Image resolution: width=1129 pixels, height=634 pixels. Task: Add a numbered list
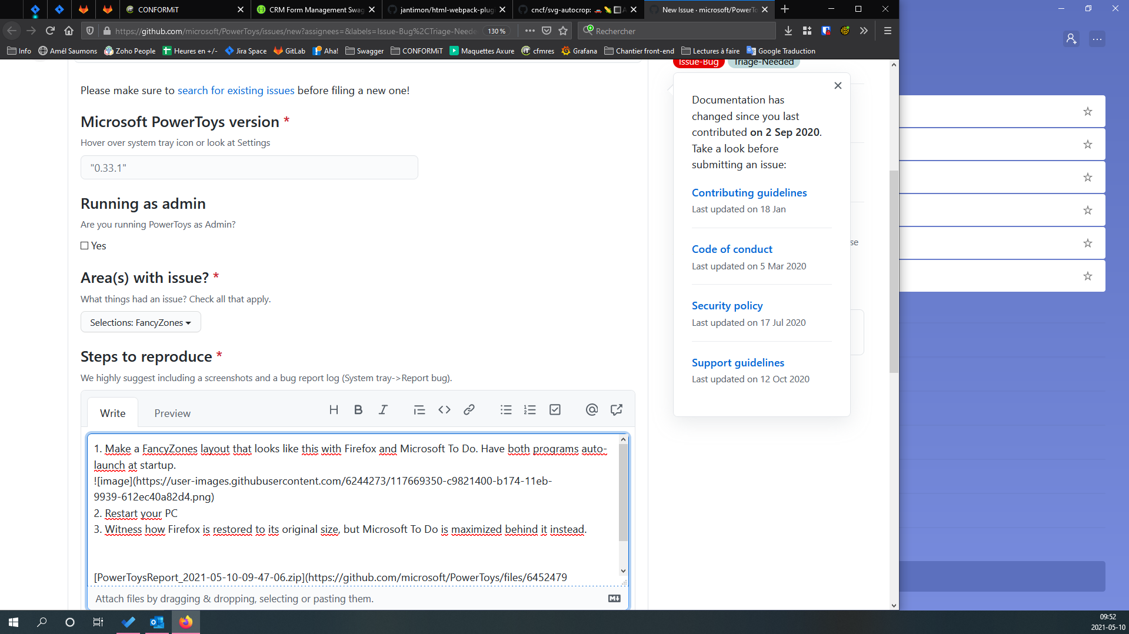(530, 409)
